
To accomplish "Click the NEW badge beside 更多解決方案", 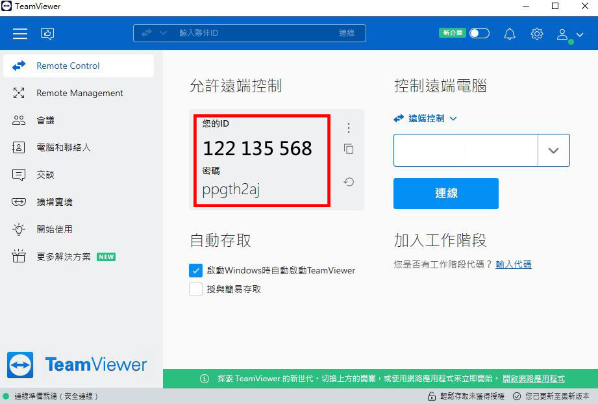I will coord(106,257).
